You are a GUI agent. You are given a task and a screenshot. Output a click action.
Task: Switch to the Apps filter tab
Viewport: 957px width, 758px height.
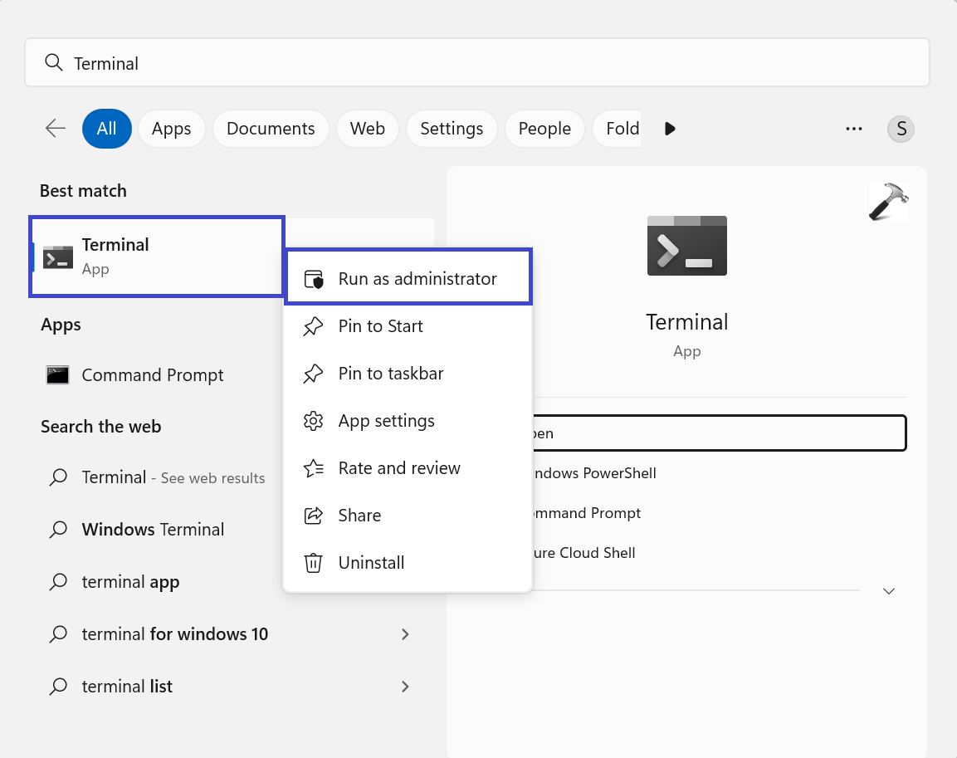coord(172,129)
